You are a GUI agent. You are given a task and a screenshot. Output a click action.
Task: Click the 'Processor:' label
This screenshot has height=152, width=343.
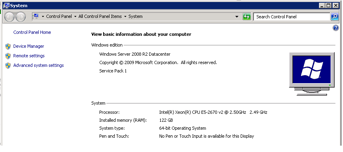(x=110, y=112)
